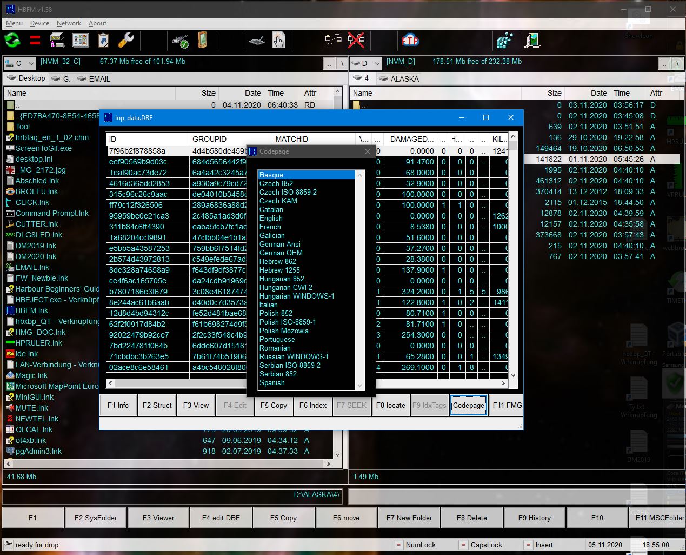Open the C drive selector dropdown
This screenshot has width=686, height=555.
[x=31, y=63]
